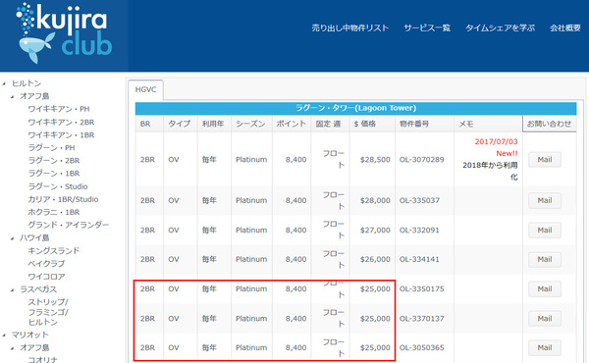
Task: Click the red New!! memo label
Action: 507,153
